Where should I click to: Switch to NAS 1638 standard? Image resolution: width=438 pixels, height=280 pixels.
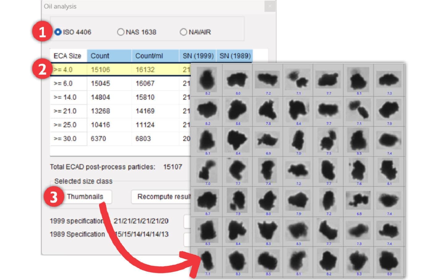point(120,32)
